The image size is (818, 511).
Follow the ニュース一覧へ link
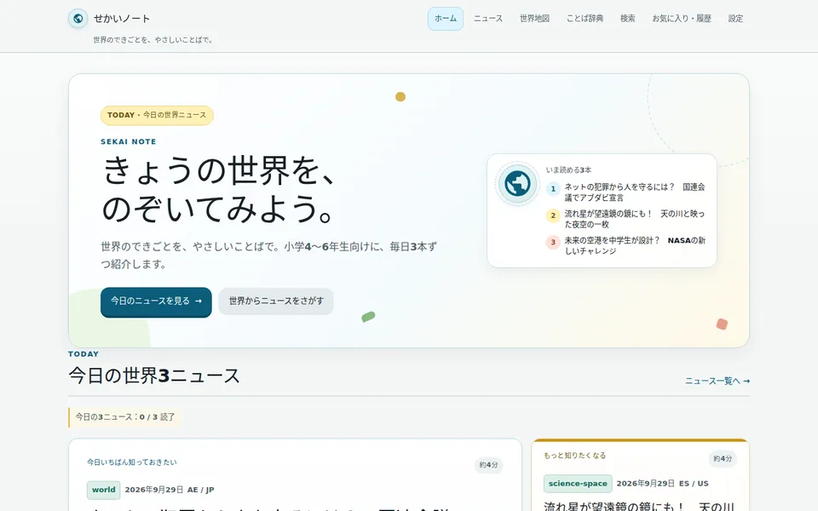[x=717, y=382]
